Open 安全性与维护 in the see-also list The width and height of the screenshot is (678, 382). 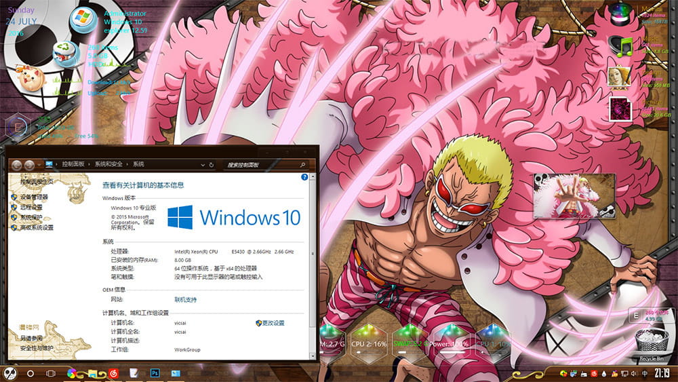tap(37, 348)
